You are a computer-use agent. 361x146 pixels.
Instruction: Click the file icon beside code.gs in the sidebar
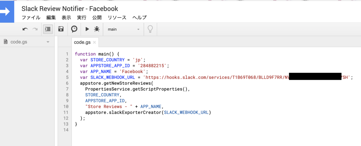5,42
